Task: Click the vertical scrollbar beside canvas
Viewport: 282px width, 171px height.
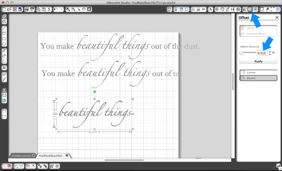Action: 233,82
